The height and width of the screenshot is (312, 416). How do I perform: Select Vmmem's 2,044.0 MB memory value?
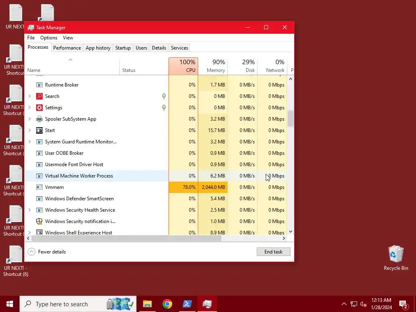tap(213, 187)
